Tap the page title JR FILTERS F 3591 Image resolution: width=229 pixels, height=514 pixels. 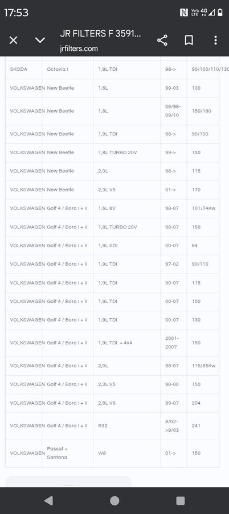point(100,34)
